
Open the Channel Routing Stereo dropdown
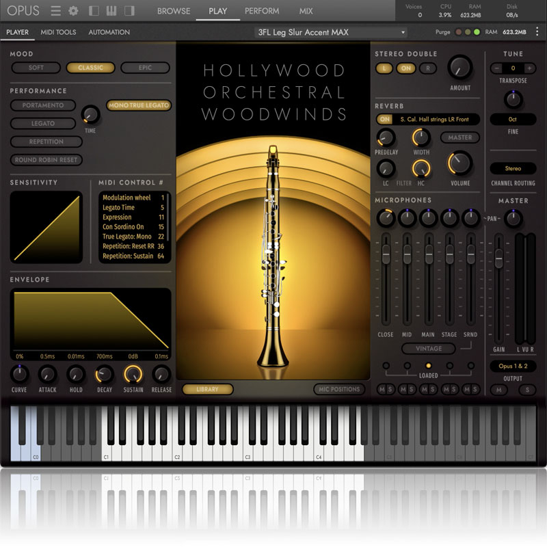point(512,168)
